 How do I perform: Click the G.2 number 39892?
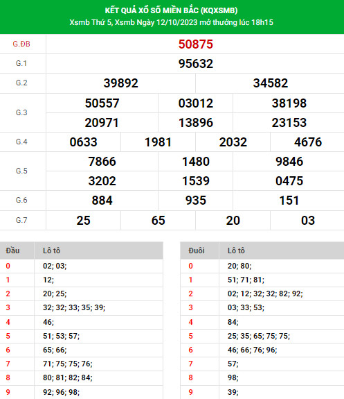[120, 83]
